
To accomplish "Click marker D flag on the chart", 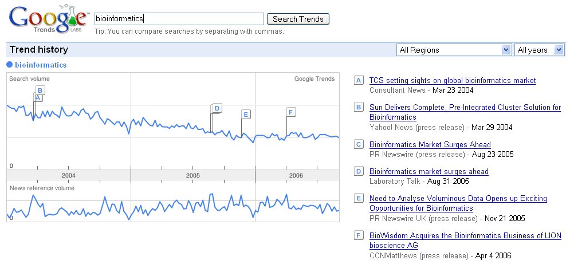I will [217, 108].
